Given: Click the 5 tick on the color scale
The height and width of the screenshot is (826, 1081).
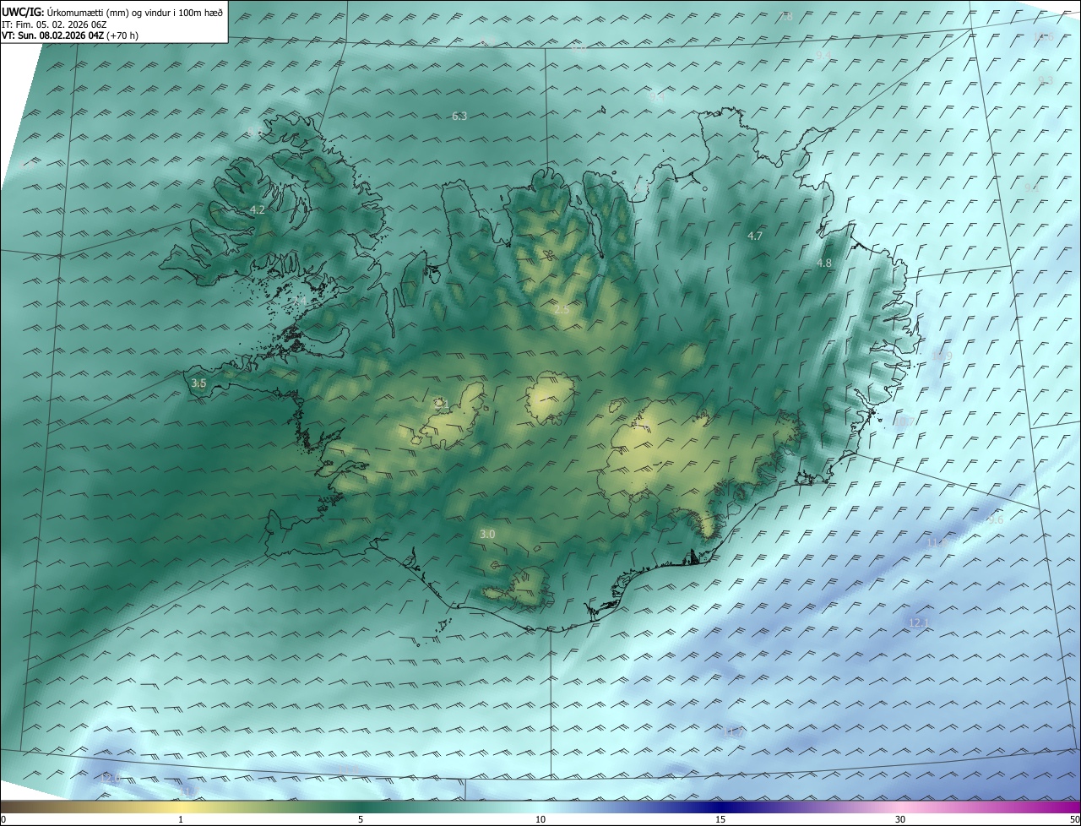Looking at the screenshot, I should tap(361, 819).
